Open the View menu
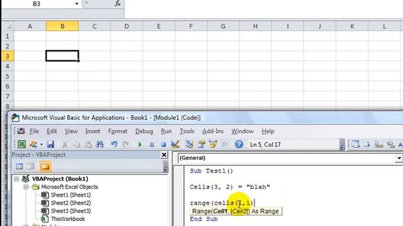Image resolution: width=403 pixels, height=226 pixels. tap(71, 131)
